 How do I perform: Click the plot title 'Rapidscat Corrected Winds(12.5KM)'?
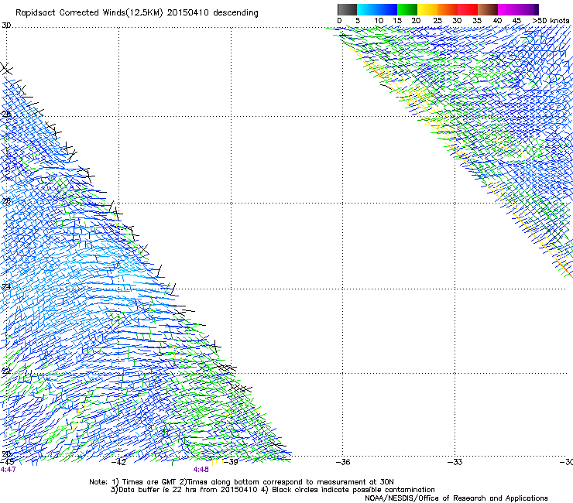point(89,13)
